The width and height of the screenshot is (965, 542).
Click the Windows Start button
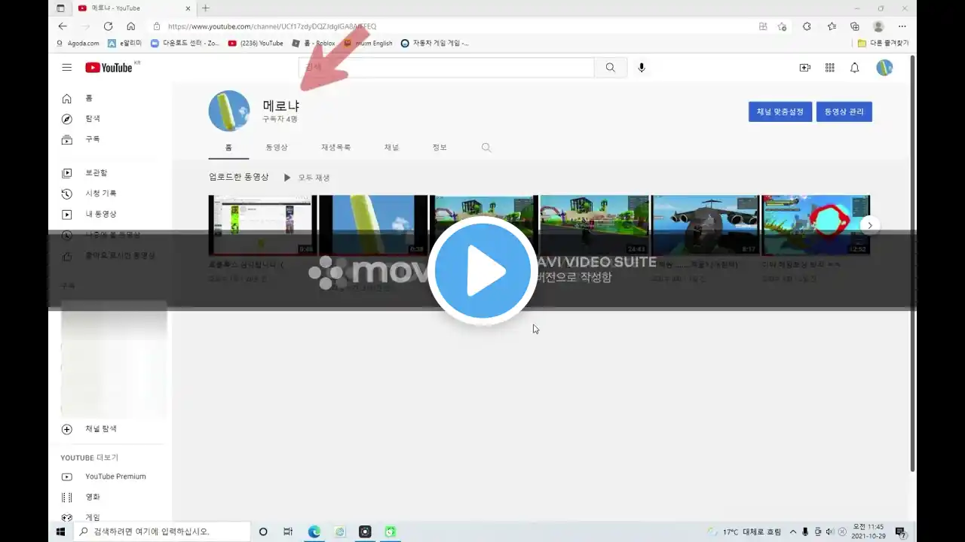click(61, 531)
